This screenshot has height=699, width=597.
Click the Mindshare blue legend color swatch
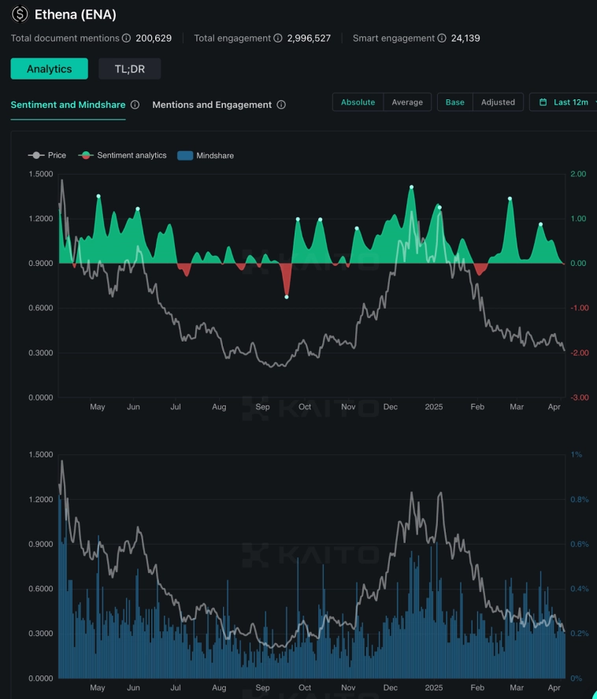[x=185, y=156]
